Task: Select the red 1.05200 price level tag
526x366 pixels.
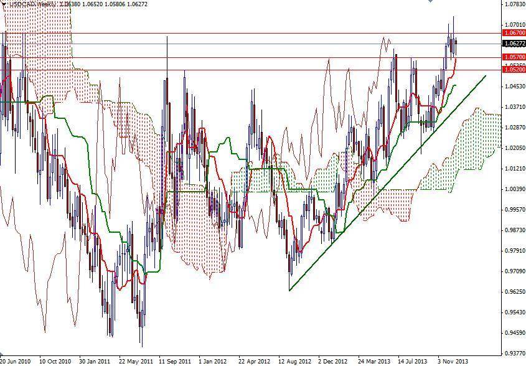Action: pos(512,70)
